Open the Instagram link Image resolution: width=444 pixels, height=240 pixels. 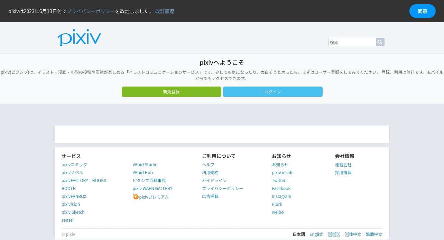pyautogui.click(x=281, y=196)
